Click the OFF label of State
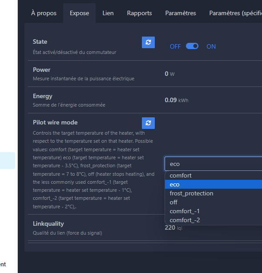This screenshot has height=273, width=262. click(175, 46)
